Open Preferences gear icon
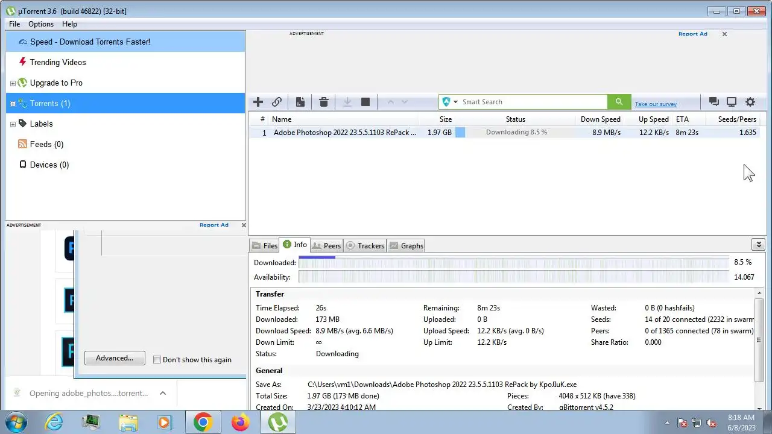 [750, 102]
